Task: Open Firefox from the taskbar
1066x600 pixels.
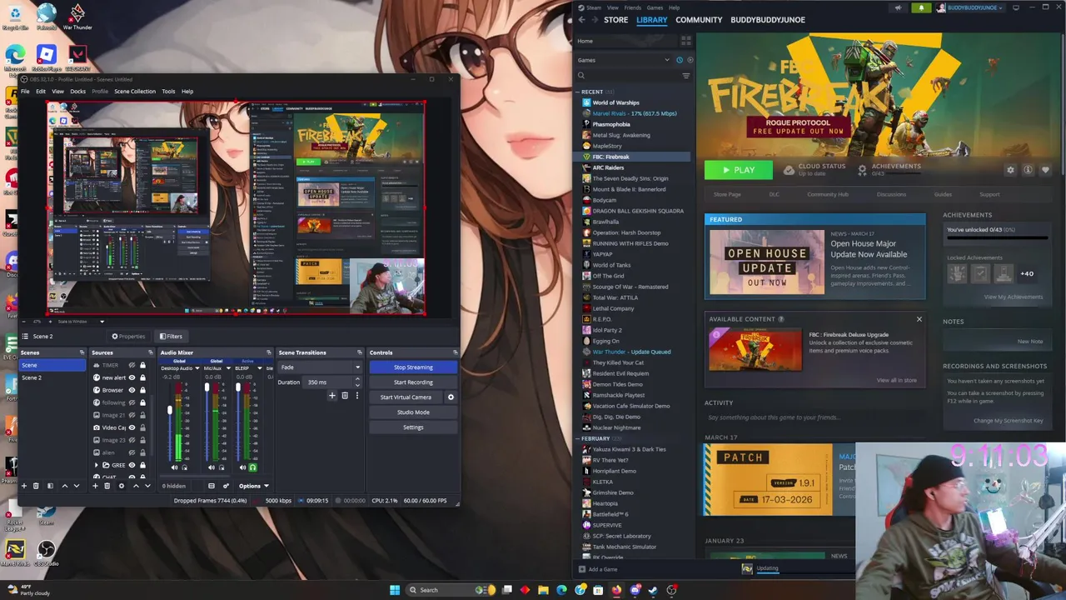Action: (x=616, y=590)
